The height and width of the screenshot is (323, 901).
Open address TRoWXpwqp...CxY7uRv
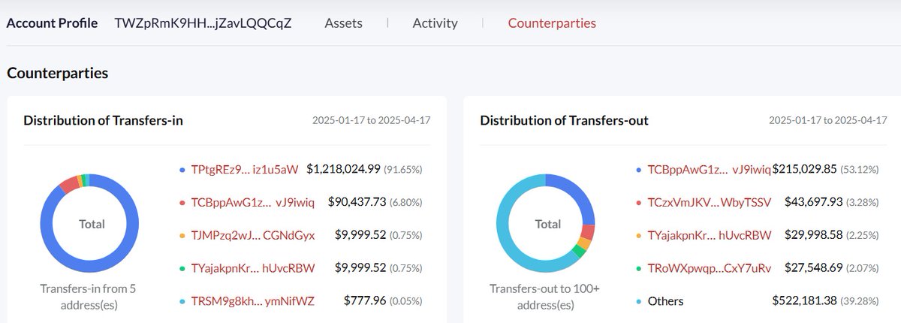(x=710, y=268)
